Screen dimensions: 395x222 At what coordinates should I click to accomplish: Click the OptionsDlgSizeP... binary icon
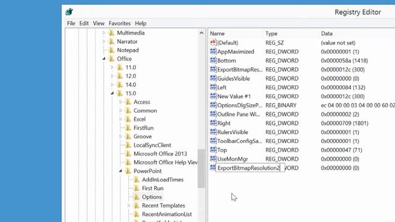(213, 105)
